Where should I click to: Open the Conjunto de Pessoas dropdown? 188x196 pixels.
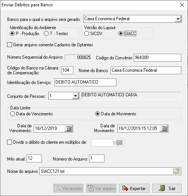pos(75,96)
